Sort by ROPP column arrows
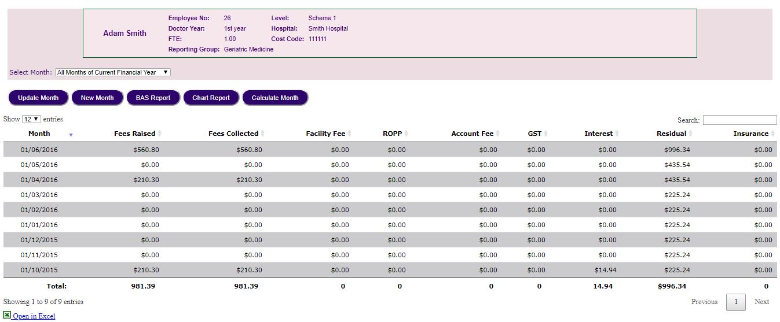780x322 pixels. (406, 134)
